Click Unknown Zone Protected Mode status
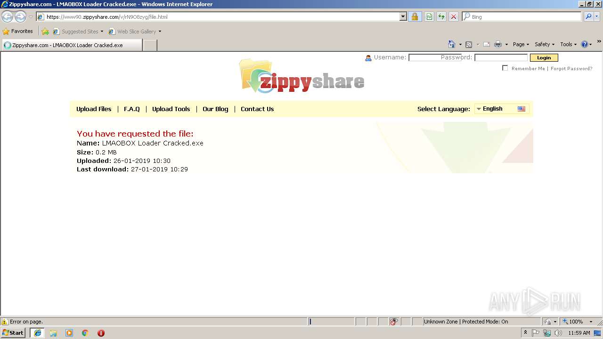This screenshot has width=603, height=339. (465, 322)
